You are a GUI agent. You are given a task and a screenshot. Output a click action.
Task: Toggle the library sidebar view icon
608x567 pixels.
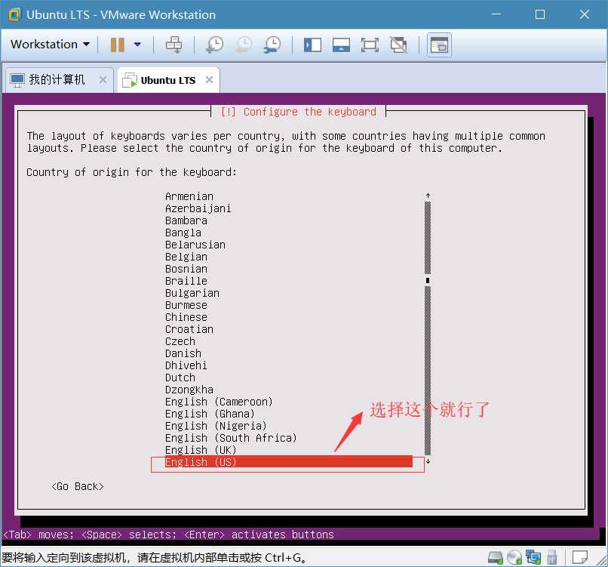pyautogui.click(x=312, y=45)
